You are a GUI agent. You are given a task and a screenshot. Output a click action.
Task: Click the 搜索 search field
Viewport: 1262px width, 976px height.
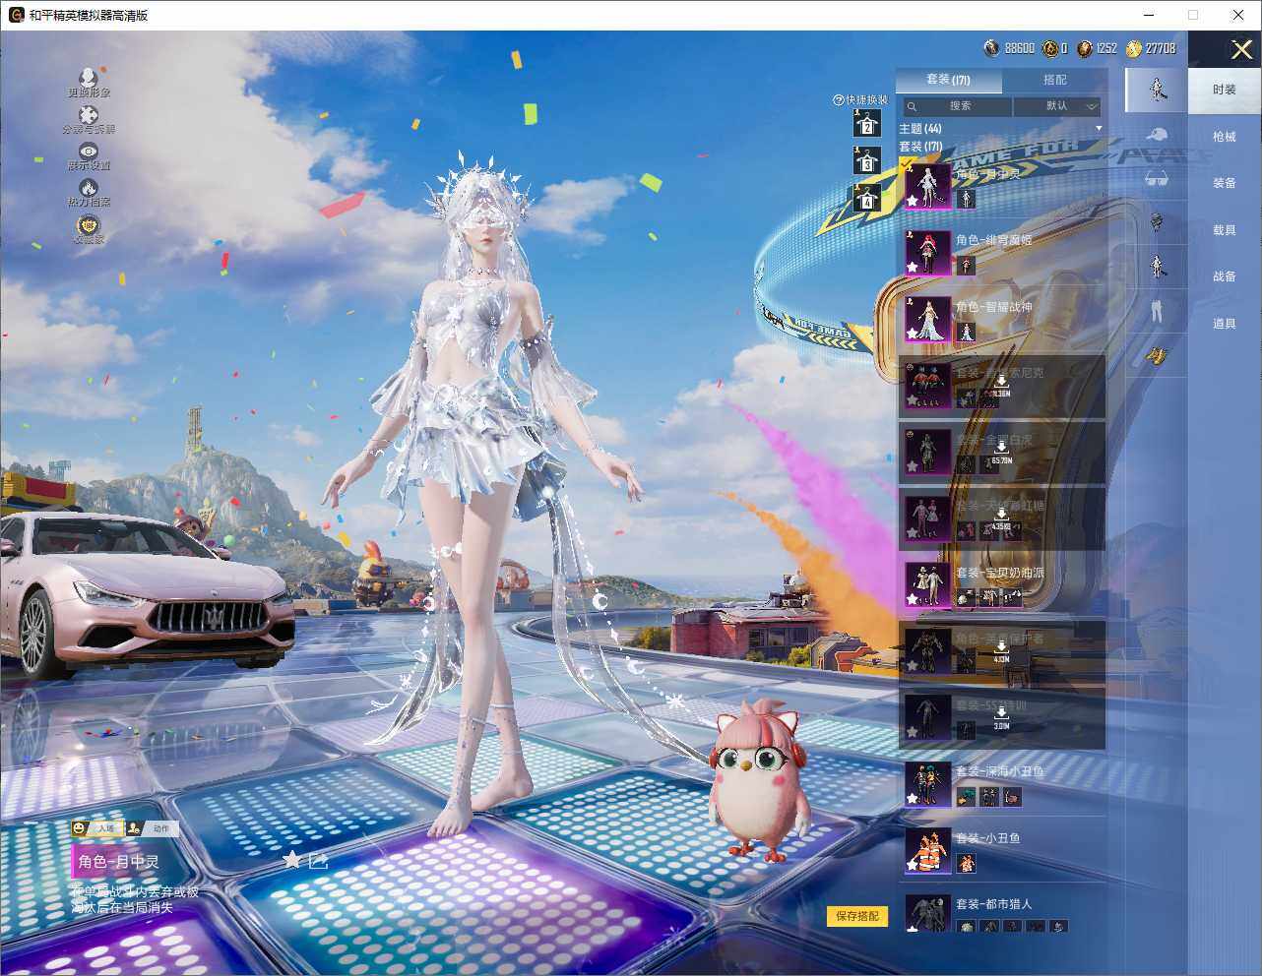point(956,106)
